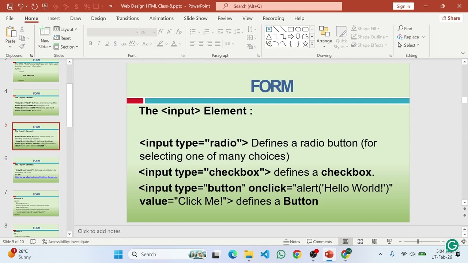Open the Select dropdown in Editing
The image size is (468, 263).
click(x=408, y=45)
